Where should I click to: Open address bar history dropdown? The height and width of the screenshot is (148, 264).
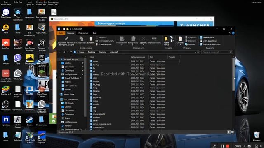195,52
